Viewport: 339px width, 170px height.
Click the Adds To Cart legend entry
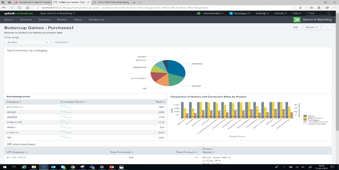click(315, 118)
